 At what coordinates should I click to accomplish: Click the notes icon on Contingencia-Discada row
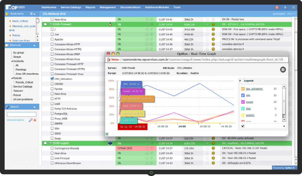click(x=207, y=148)
